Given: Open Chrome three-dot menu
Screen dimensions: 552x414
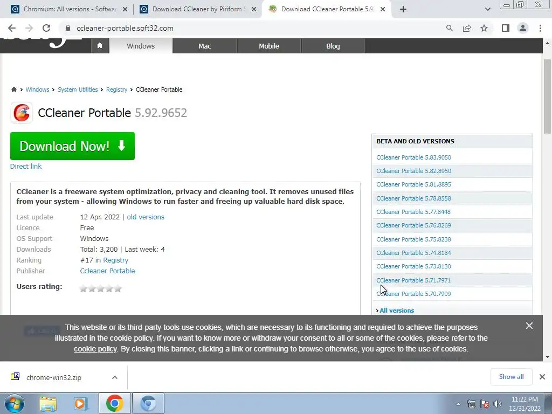Looking at the screenshot, I should (540, 28).
